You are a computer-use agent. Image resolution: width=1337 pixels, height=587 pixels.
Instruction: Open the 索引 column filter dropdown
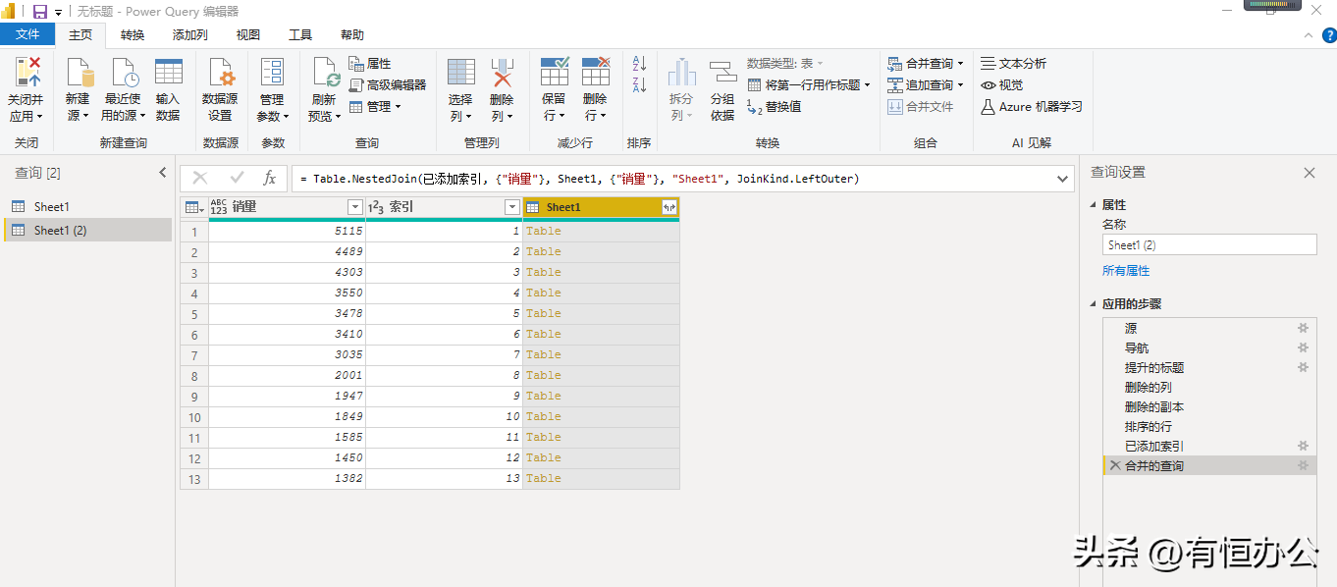pyautogui.click(x=512, y=207)
